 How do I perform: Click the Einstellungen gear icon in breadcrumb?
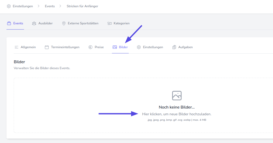tap(9, 6)
